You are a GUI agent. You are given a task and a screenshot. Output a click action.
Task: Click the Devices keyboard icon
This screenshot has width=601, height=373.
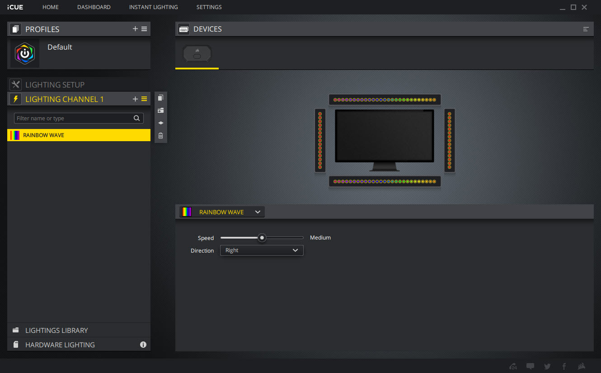click(x=184, y=29)
